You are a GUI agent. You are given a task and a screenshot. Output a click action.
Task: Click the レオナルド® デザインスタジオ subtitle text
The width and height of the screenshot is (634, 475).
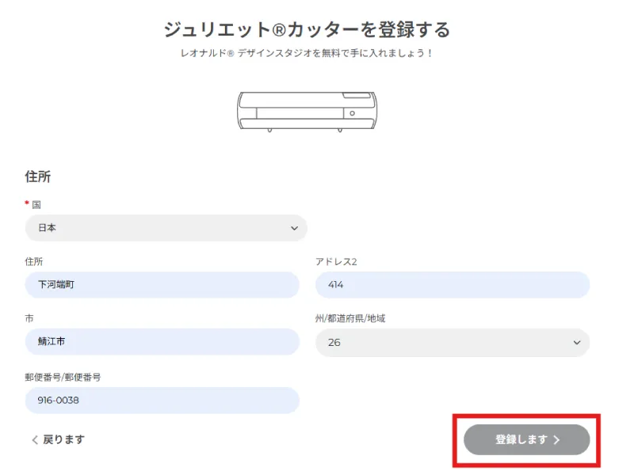pyautogui.click(x=307, y=54)
